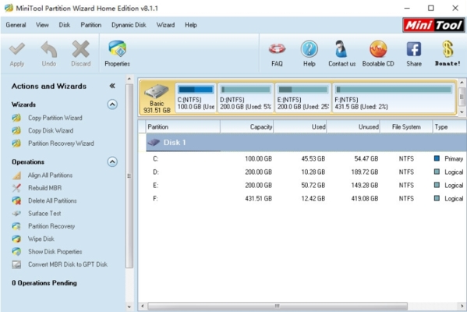Image resolution: width=467 pixels, height=312 pixels.
Task: Click the left panel vertical scrollbar
Action: click(x=129, y=176)
